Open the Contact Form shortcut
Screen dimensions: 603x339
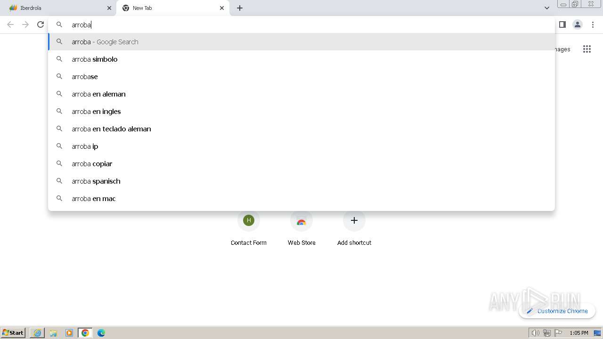tap(249, 228)
